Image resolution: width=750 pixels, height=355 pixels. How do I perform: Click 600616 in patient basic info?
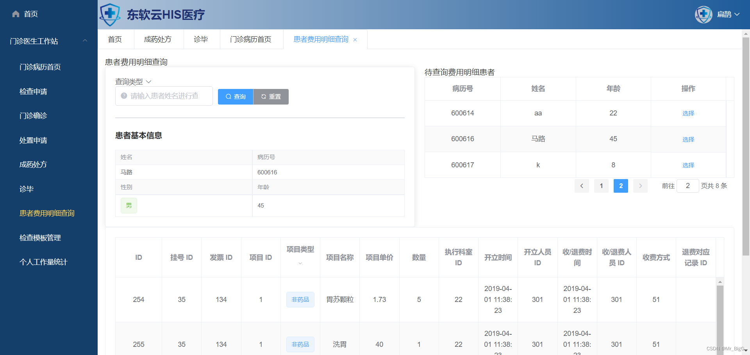(x=267, y=172)
